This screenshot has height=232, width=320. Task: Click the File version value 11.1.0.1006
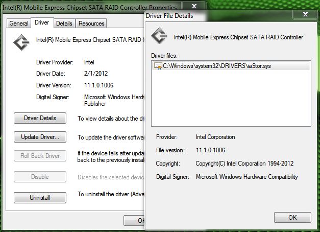point(210,150)
